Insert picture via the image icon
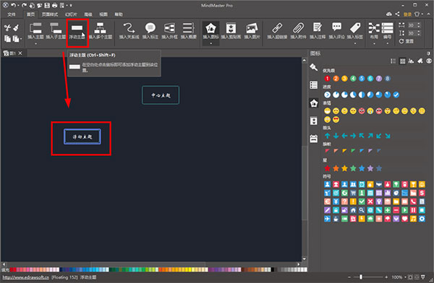 coord(252,30)
